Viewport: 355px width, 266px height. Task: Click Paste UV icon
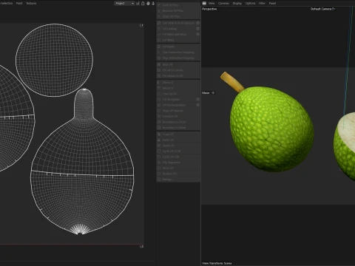(159, 140)
